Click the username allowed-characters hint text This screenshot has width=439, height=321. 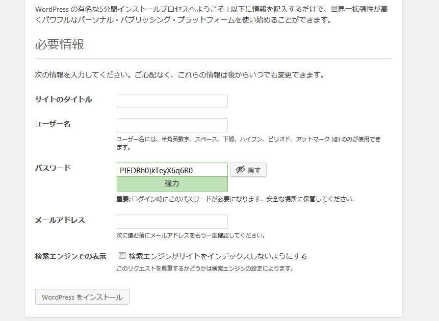pyautogui.click(x=249, y=143)
